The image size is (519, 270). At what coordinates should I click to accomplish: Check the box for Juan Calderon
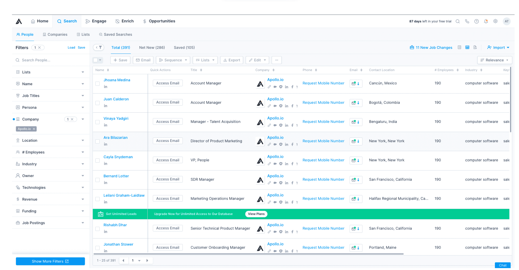tap(98, 103)
